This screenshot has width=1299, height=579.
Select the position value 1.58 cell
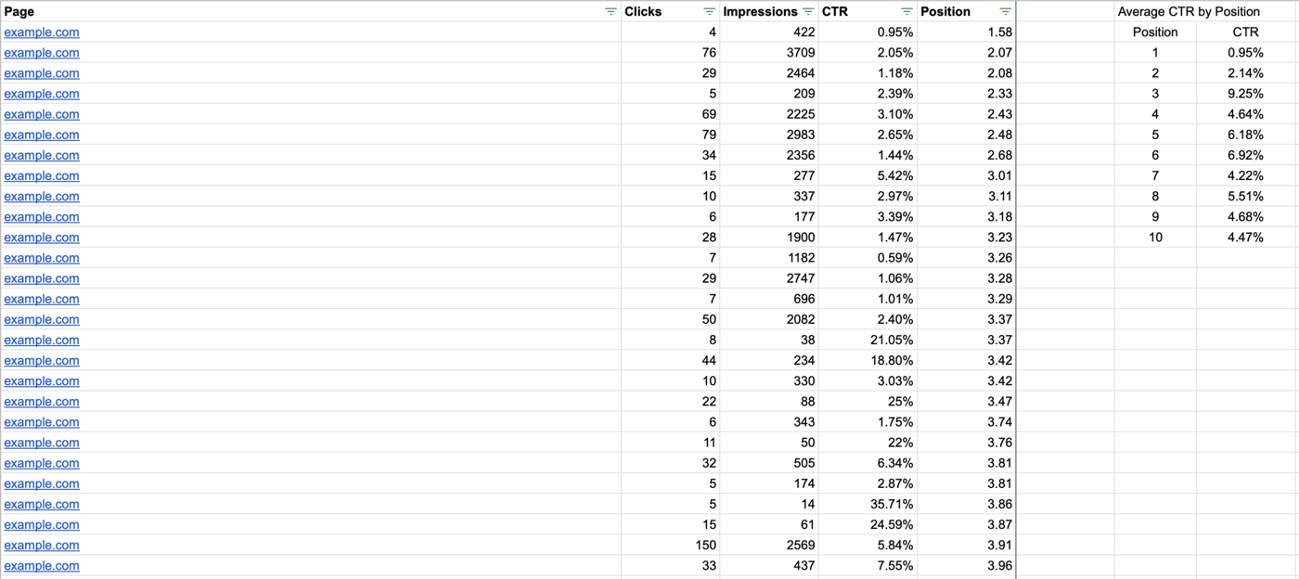[966, 32]
